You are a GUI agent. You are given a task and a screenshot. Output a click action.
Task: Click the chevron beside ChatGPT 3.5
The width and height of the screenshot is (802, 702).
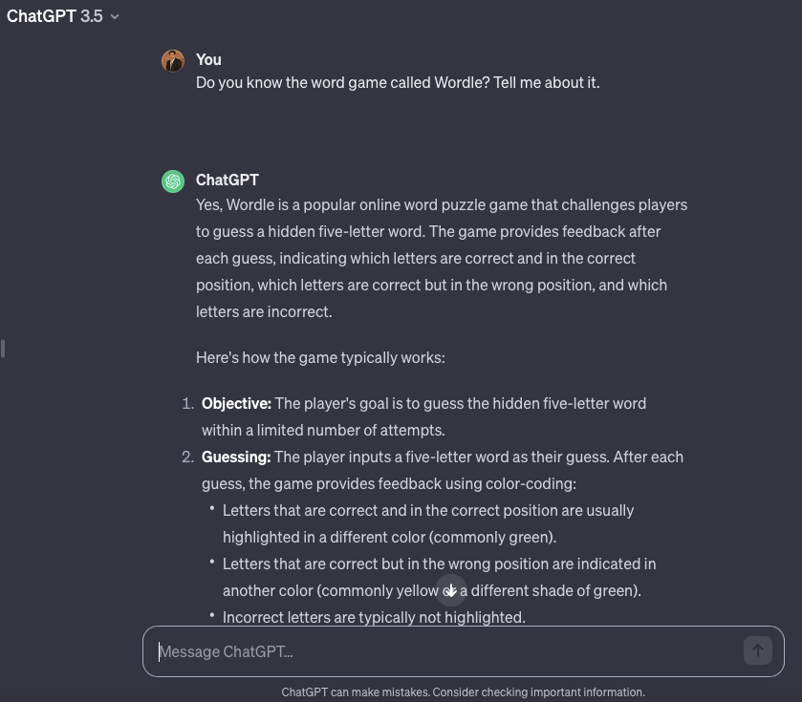point(116,17)
